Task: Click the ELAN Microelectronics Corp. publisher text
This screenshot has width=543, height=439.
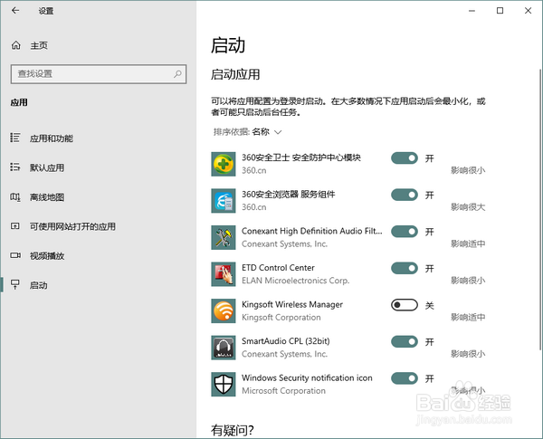Action: [x=295, y=281]
